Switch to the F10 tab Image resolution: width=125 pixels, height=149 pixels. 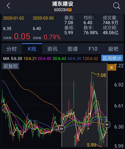click(93, 49)
